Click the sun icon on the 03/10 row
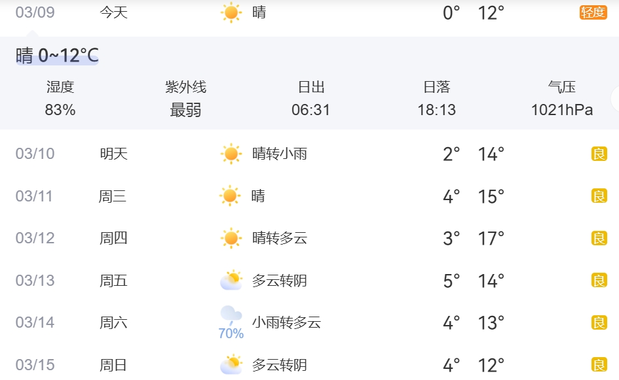The width and height of the screenshot is (619, 380). point(231,154)
